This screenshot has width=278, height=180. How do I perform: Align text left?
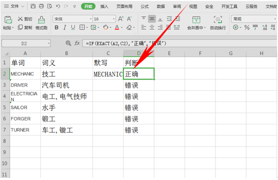point(143,27)
